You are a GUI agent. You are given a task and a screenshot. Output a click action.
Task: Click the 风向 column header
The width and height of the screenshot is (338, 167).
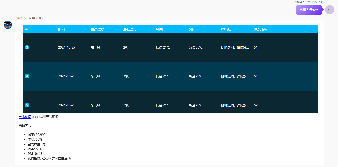pos(159,29)
